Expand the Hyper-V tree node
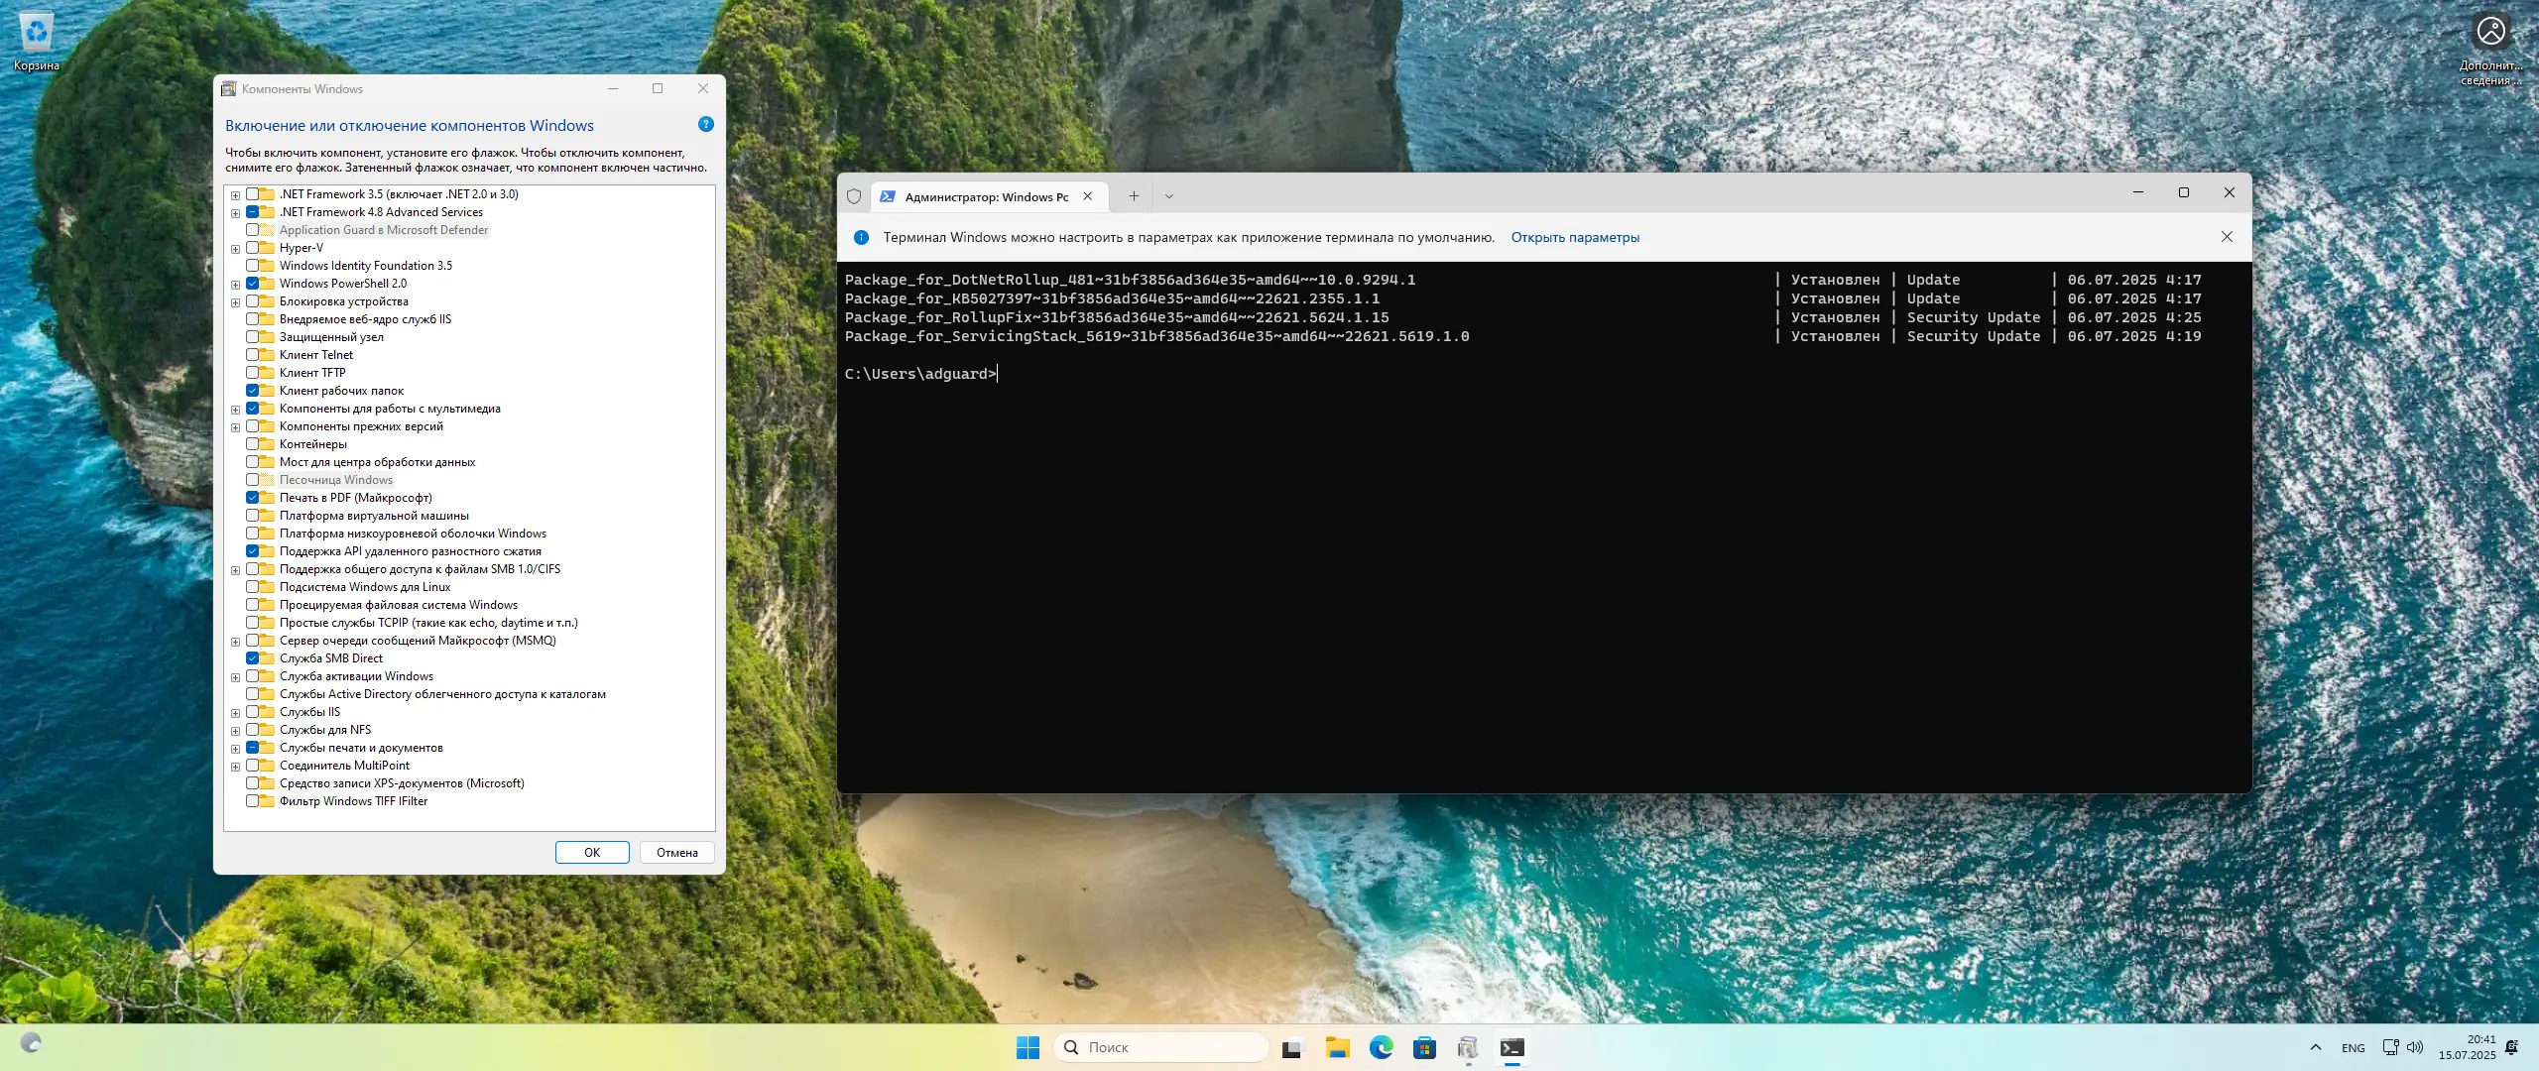Viewport: 2539px width, 1071px height. [x=236, y=249]
